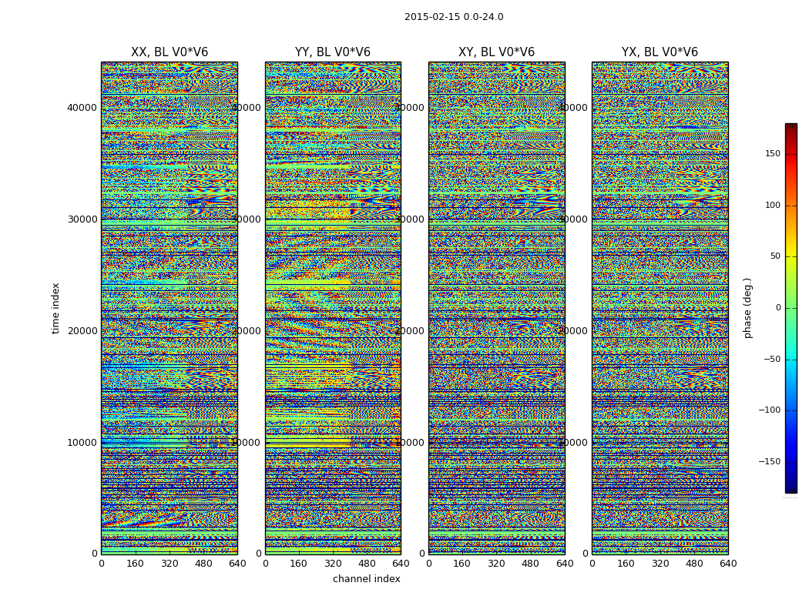Click XX panel x-tick '640'
Image resolution: width=809 pixels, height=616 pixels.
click(237, 564)
